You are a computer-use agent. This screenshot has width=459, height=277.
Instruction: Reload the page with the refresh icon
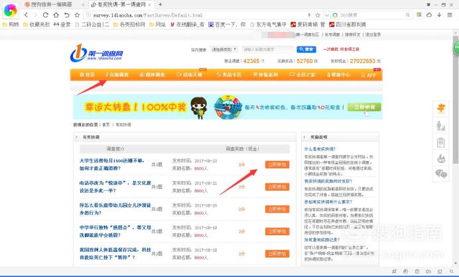(x=45, y=15)
